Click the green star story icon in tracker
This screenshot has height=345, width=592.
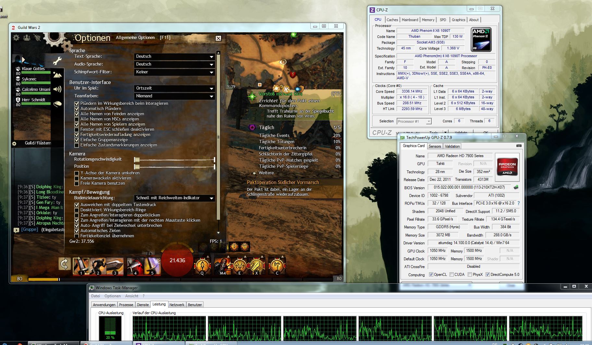[252, 96]
